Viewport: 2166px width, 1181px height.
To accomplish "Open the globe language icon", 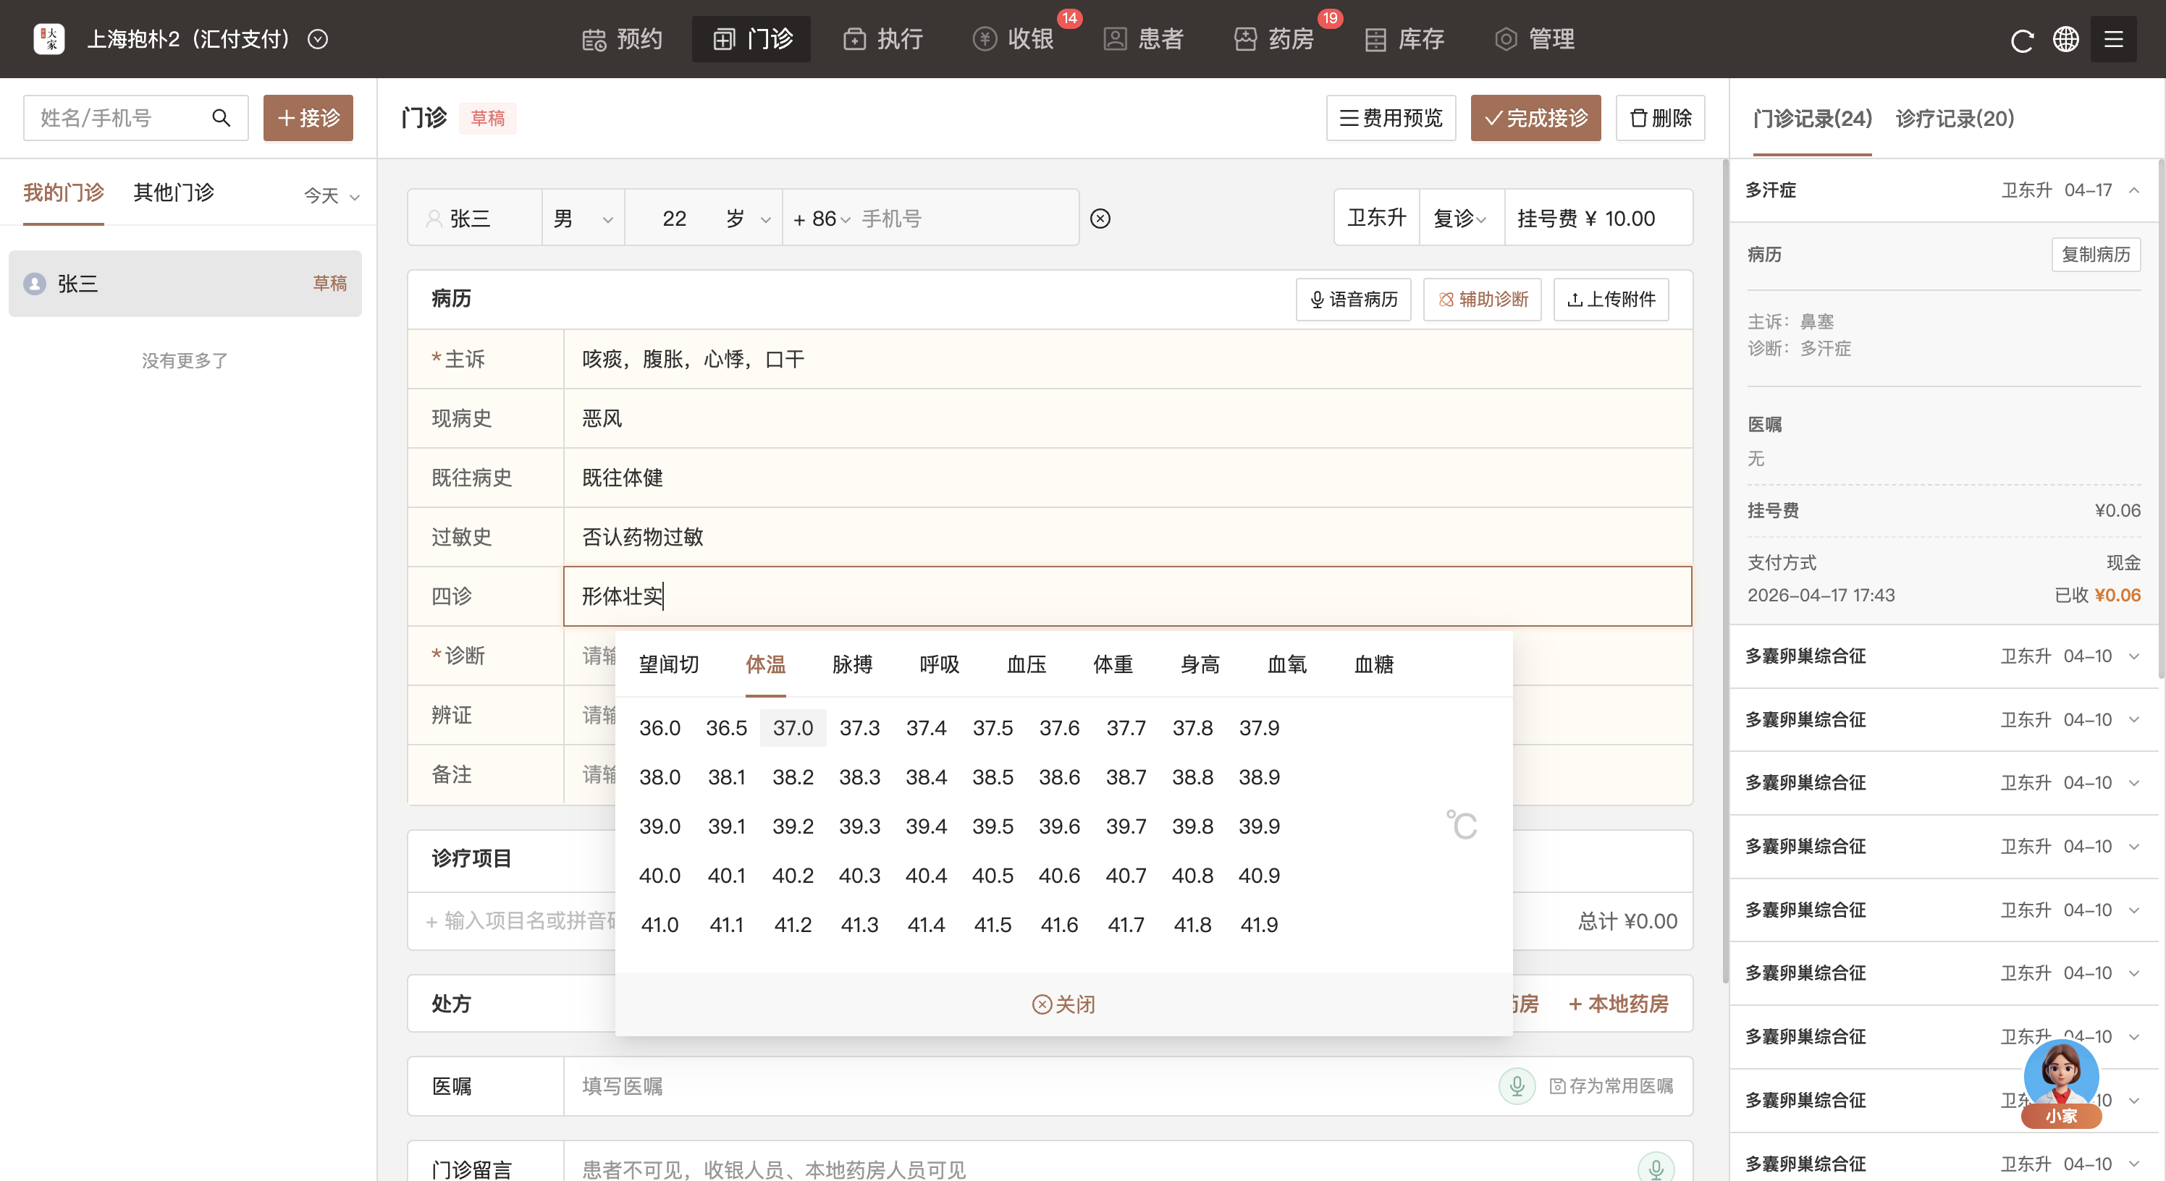I will click(x=2066, y=40).
